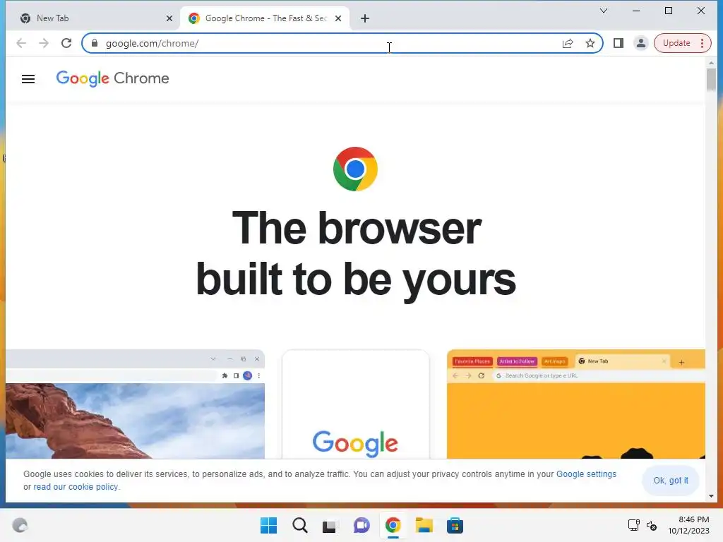Expand the tab search chevron
The width and height of the screenshot is (723, 542).
[x=603, y=11]
